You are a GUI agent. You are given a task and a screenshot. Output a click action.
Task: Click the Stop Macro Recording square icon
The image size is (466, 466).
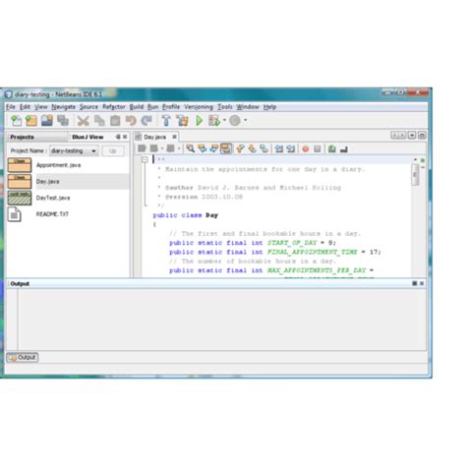tap(318, 149)
